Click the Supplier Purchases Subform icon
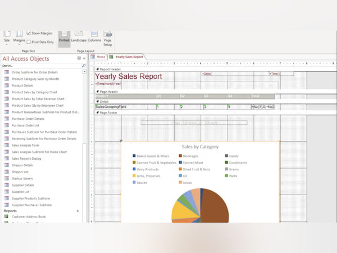 pyautogui.click(x=7, y=205)
